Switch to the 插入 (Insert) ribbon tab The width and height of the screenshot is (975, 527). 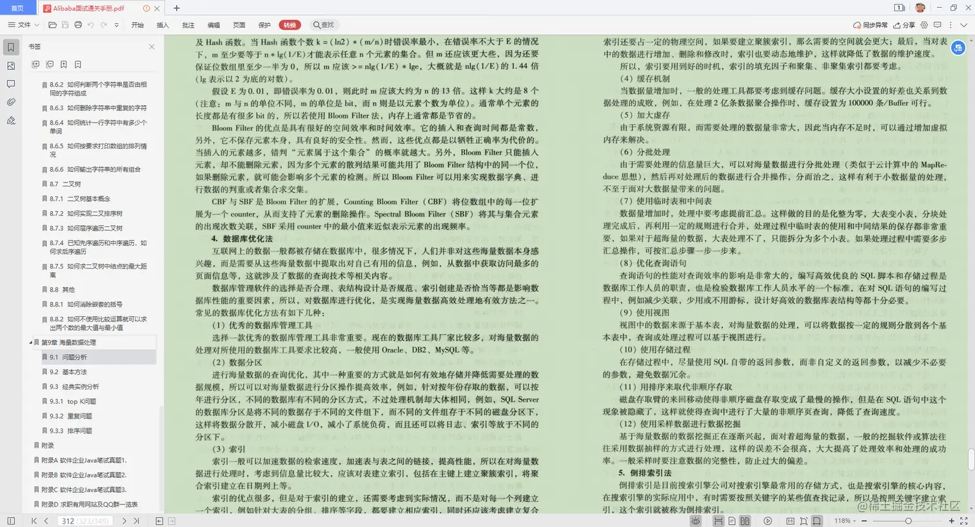(x=162, y=25)
